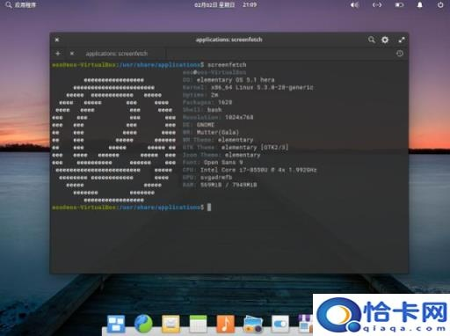450x336 pixels.
Task: Click the 'elementary OS 5.1 hera' line
Action: pos(236,80)
